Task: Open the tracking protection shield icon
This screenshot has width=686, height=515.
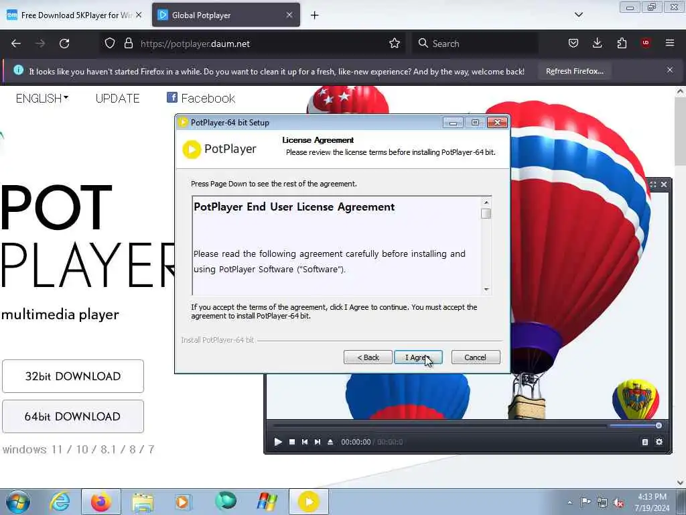Action: (110, 44)
